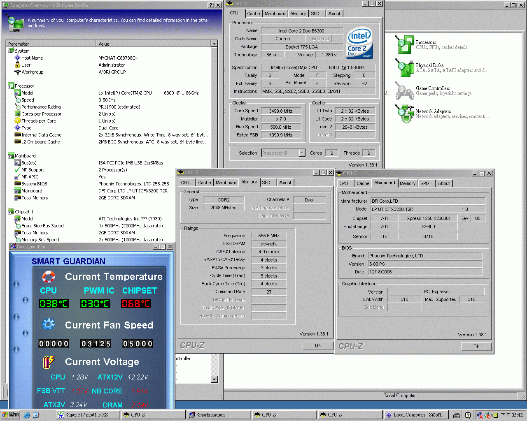Click the lightning icon beside Current Voltage
This screenshot has height=421, width=527.
click(x=49, y=362)
